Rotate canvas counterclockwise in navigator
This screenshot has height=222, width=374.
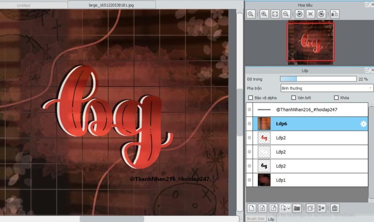299,14
